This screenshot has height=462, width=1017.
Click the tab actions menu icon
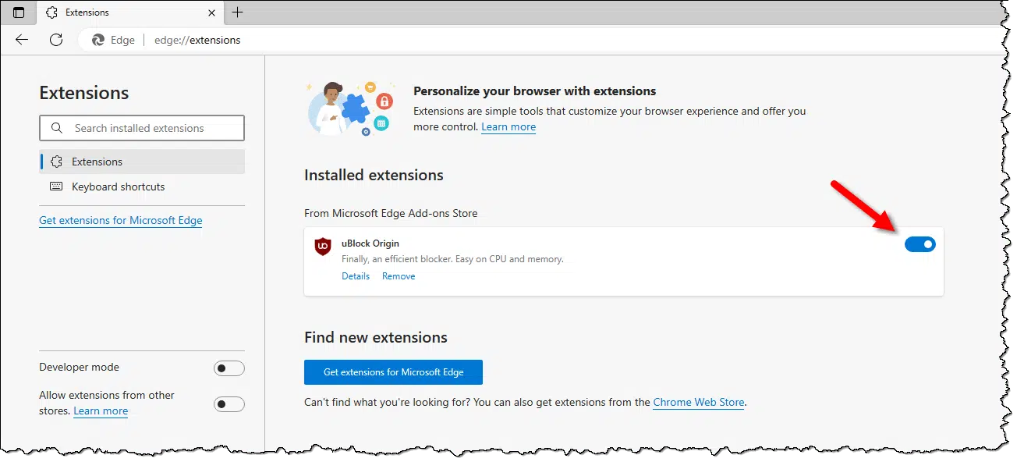point(19,12)
